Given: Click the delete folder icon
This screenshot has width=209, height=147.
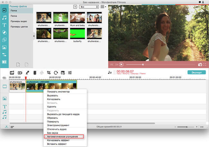Looking at the screenshot, I should point(26,65).
